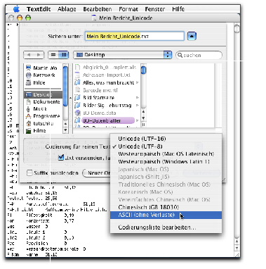
Task: Expand arrow beside 'Alles, was man braucht'
Action: (x=138, y=82)
